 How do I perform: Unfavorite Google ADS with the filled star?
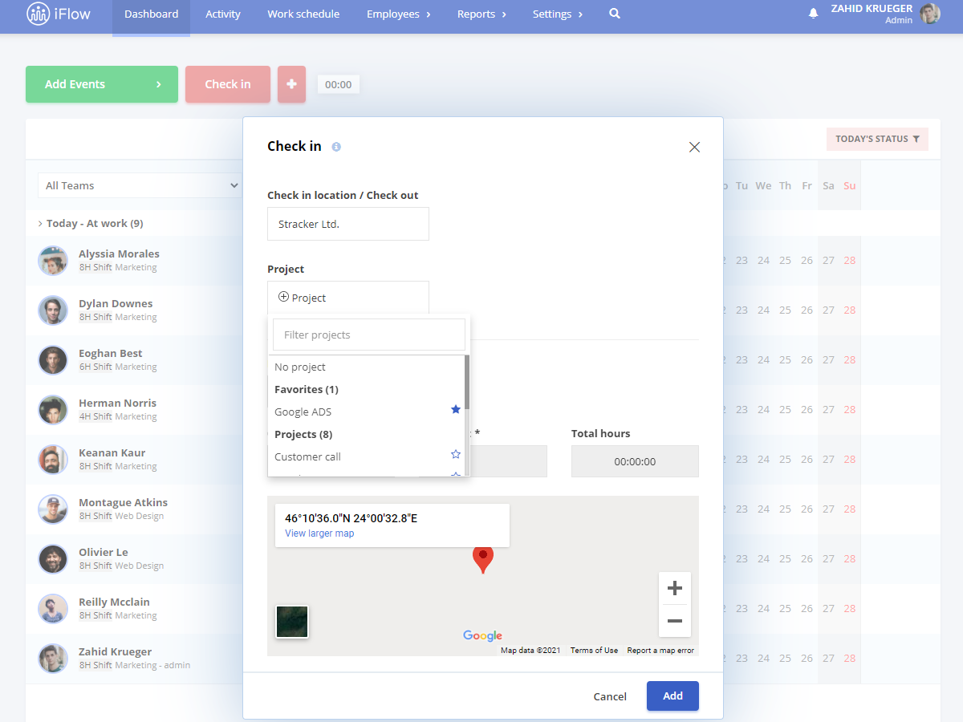[x=456, y=410]
